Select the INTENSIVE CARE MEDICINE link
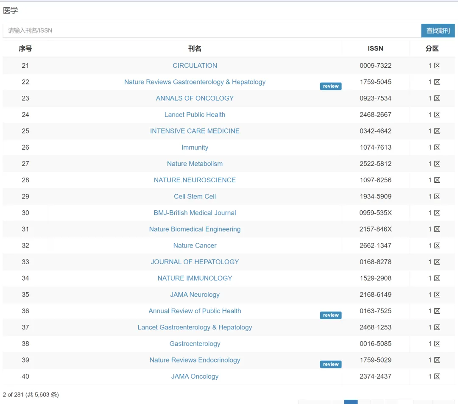This screenshot has width=458, height=404. (x=195, y=131)
